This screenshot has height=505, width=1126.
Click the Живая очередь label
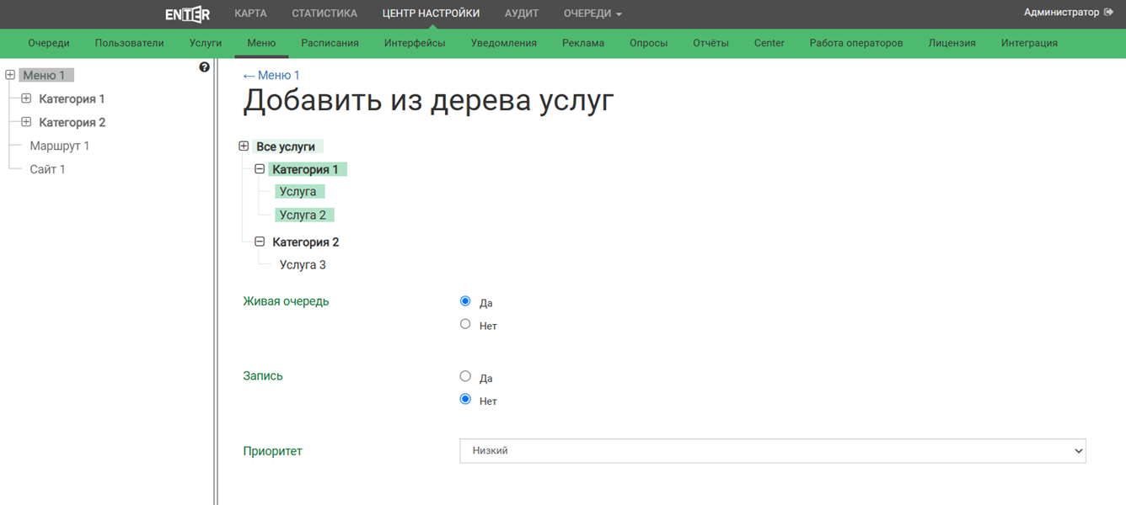click(x=286, y=300)
